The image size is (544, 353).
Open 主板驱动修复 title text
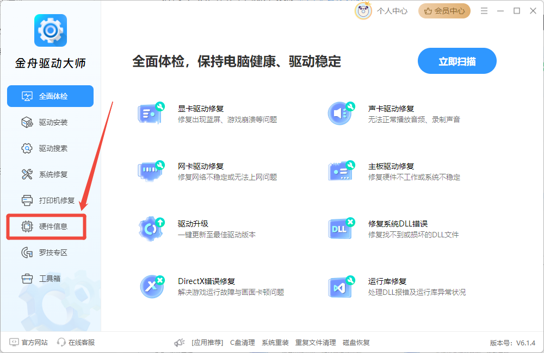click(391, 166)
